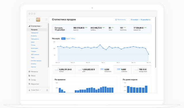This screenshot has width=184, height=108.
Task: Open the Меню section icon
Action: (x=29, y=76)
